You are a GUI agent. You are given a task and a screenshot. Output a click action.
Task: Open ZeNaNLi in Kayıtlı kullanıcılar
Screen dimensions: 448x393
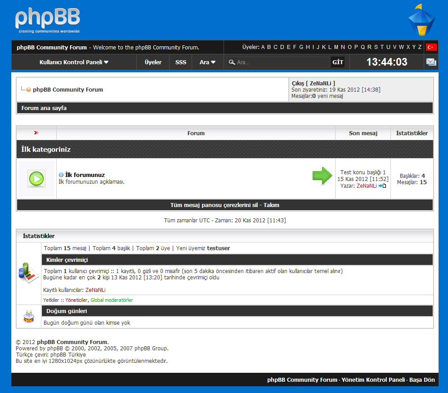click(x=95, y=290)
